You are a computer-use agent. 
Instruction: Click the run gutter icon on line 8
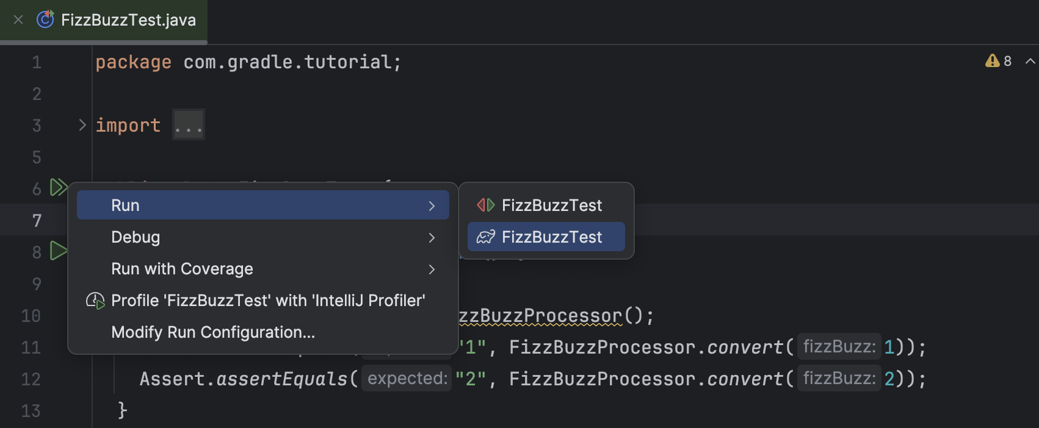click(59, 251)
